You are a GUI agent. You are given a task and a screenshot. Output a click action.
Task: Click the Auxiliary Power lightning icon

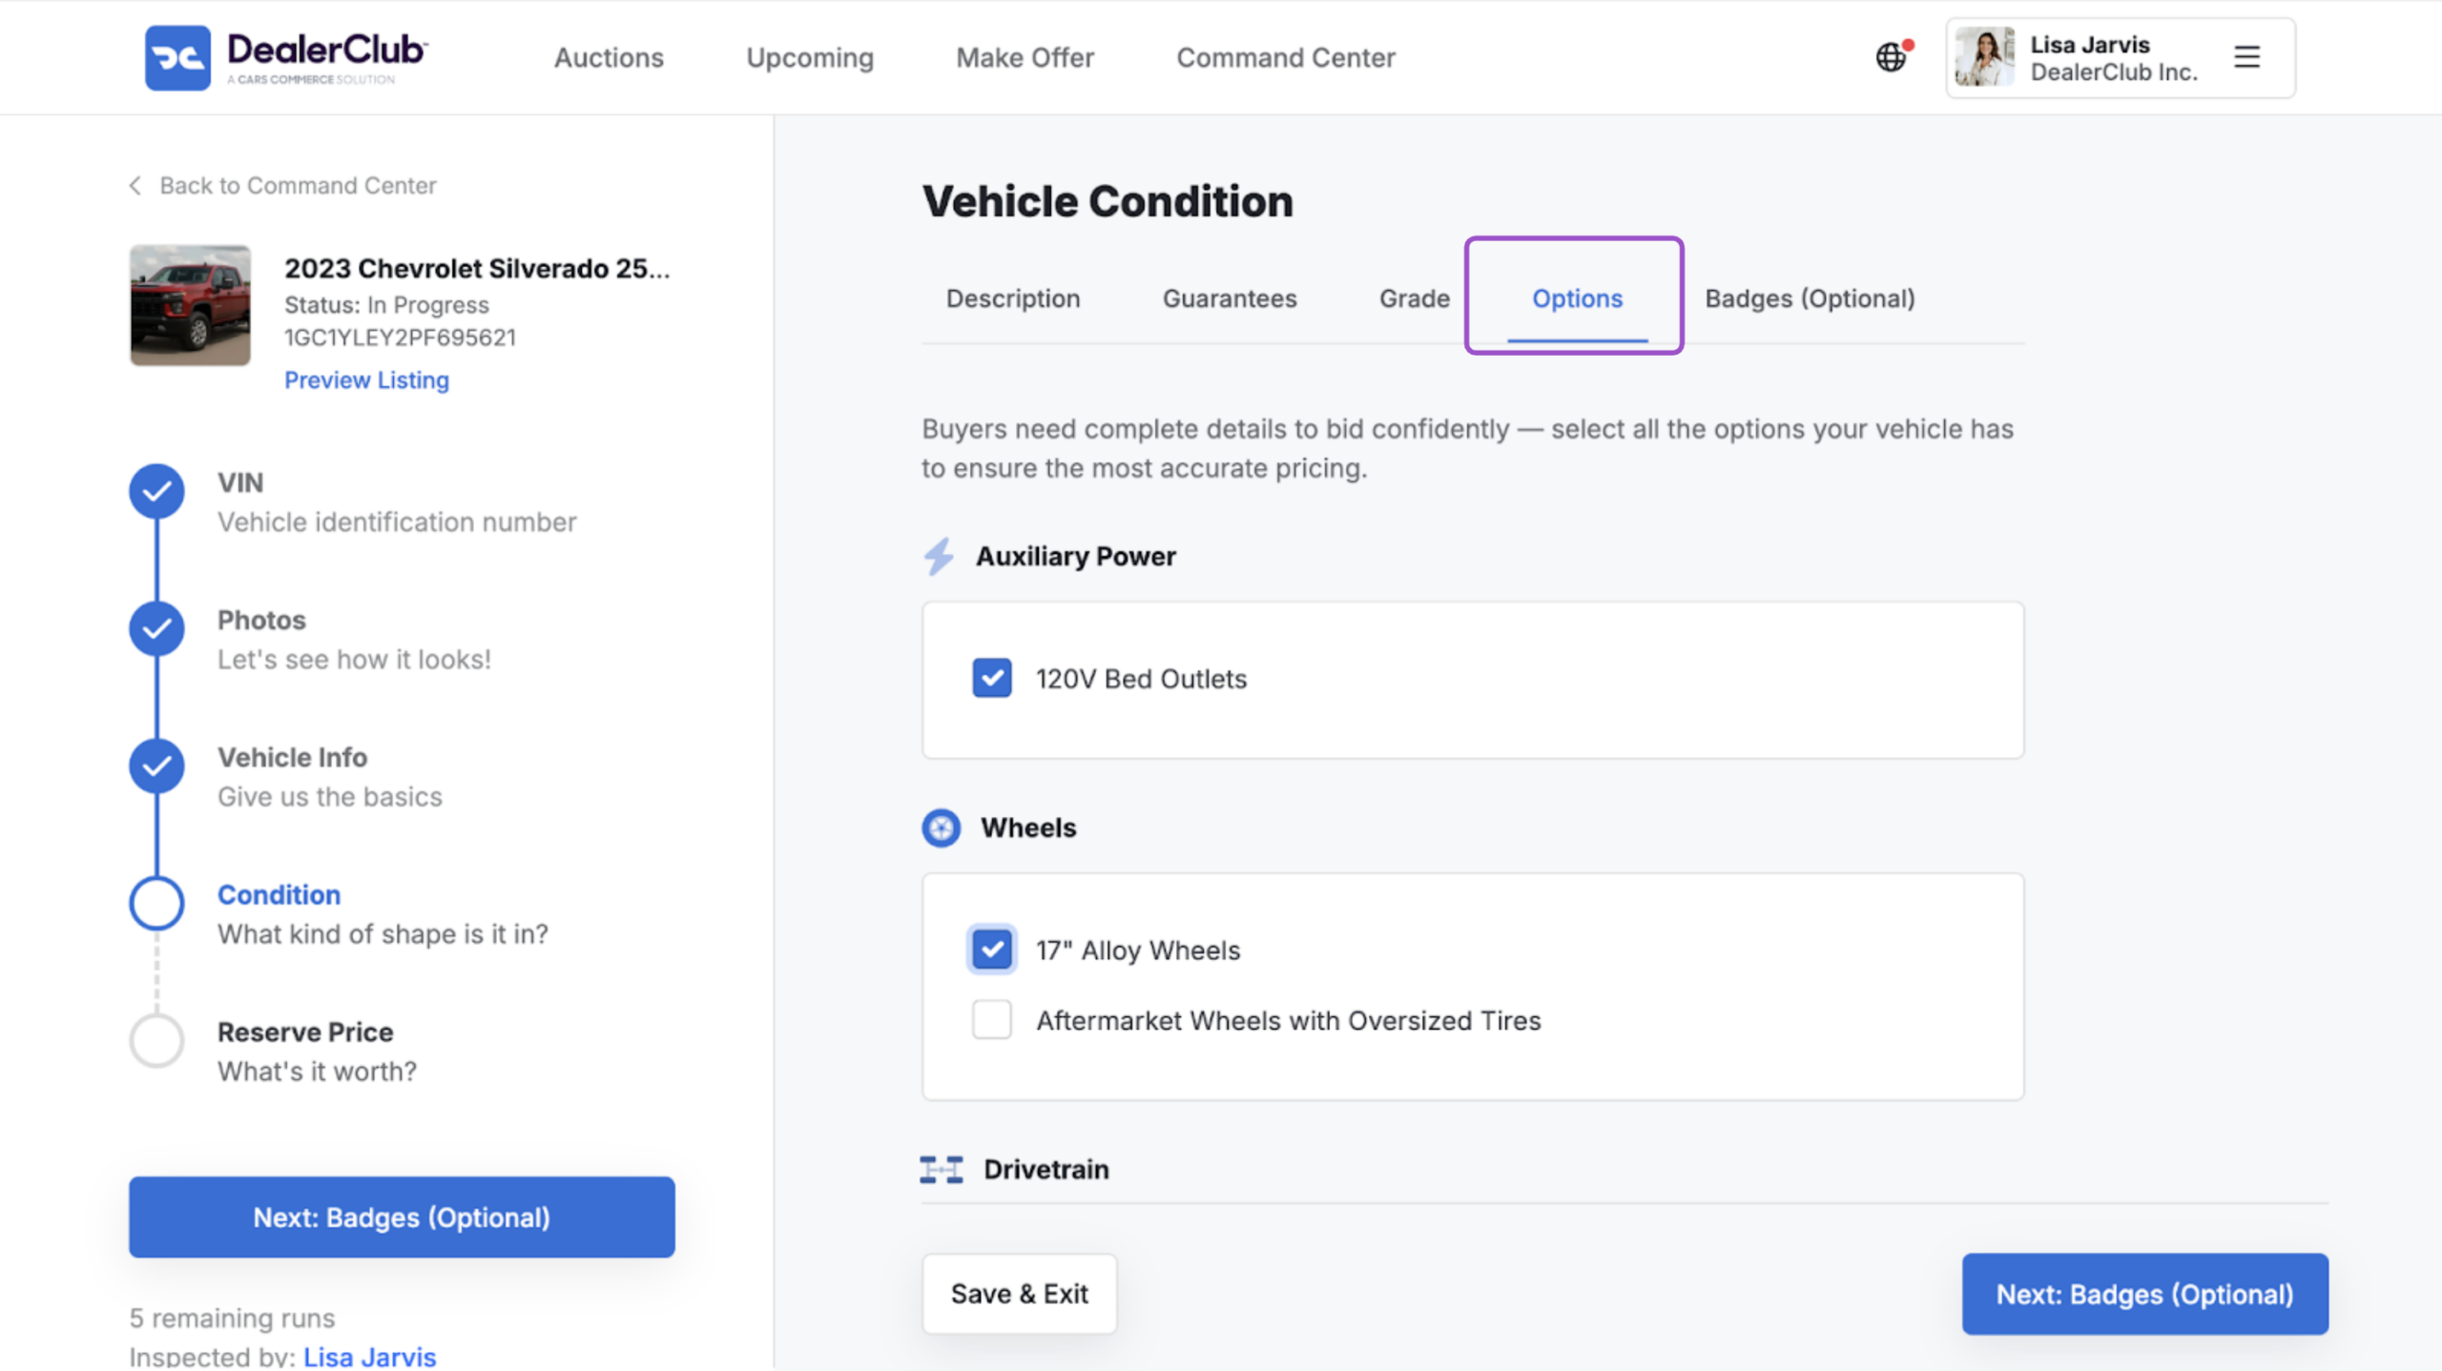pyautogui.click(x=939, y=556)
